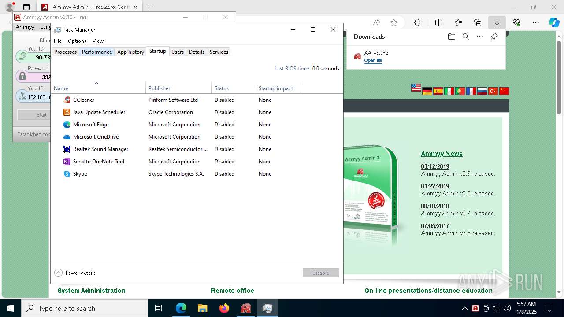This screenshot has width=564, height=317.
Task: Open the 01/22/2019 news entry
Action: click(435, 186)
